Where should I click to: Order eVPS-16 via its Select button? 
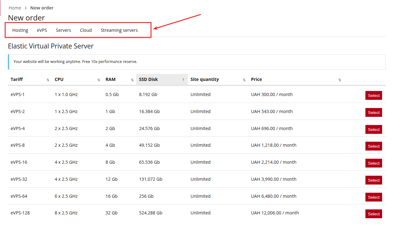[x=374, y=163]
